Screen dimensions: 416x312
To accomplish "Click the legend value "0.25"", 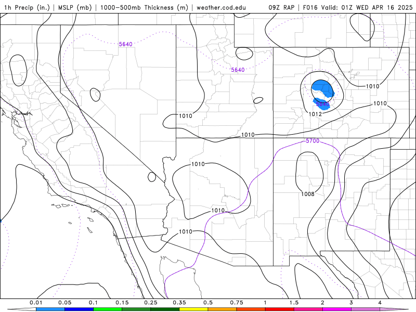I will pyautogui.click(x=151, y=303).
